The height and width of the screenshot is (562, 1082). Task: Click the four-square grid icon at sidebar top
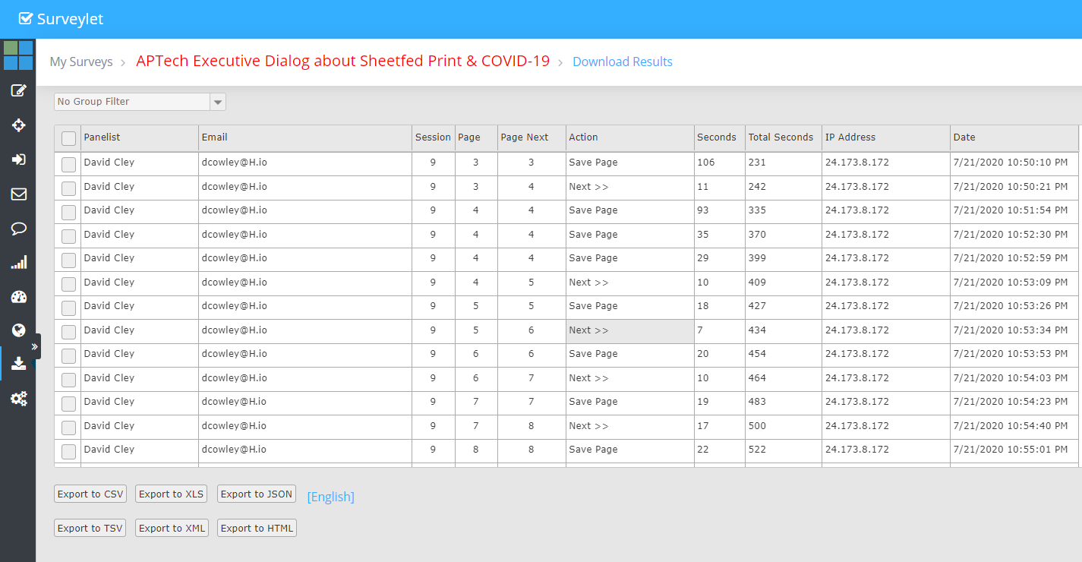click(x=18, y=55)
